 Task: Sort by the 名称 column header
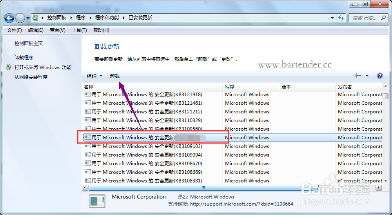click(x=152, y=87)
